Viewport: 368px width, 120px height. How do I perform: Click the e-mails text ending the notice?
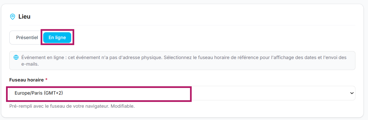(x=31, y=64)
